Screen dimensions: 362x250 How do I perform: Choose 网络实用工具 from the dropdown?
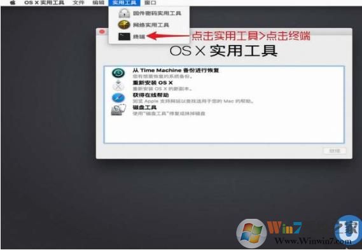coord(149,25)
